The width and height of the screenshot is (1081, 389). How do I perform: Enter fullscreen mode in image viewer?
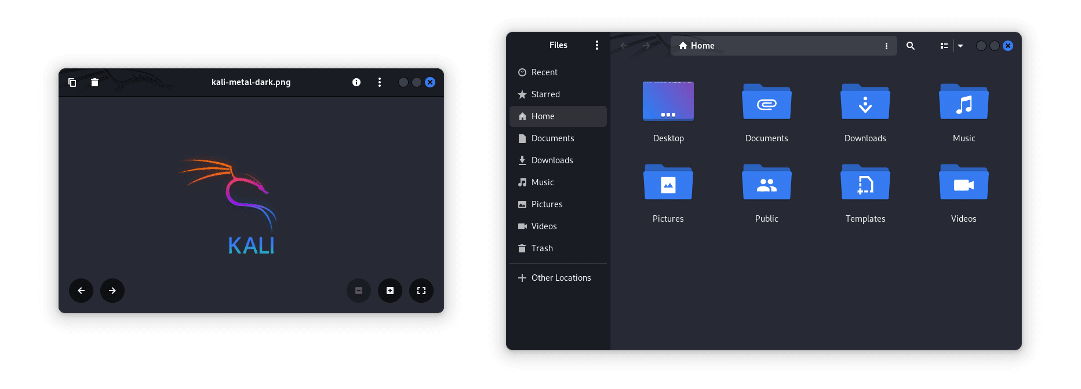[x=421, y=291]
